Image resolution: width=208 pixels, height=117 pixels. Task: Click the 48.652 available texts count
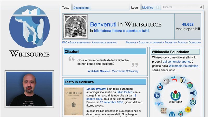coord(188,24)
